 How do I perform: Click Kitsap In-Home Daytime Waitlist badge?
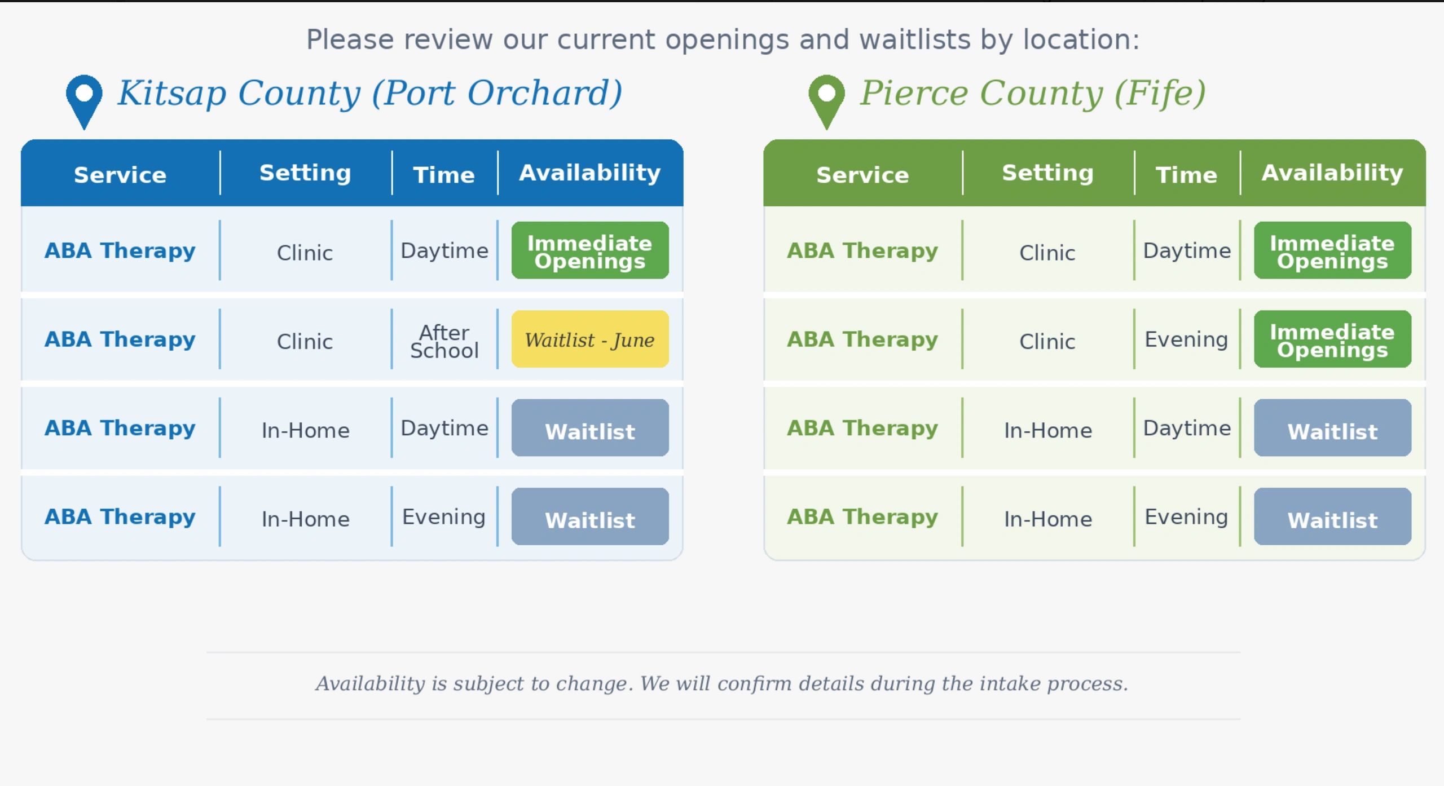click(590, 429)
